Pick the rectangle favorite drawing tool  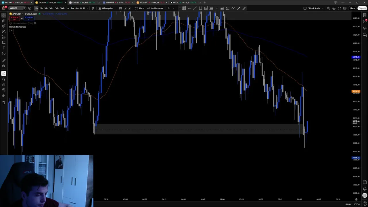pos(200,8)
